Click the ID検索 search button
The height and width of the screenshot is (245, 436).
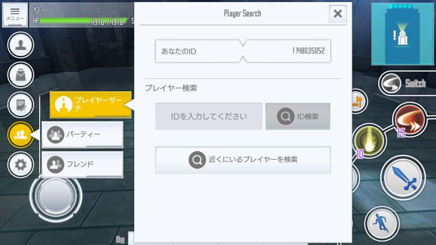pyautogui.click(x=298, y=116)
